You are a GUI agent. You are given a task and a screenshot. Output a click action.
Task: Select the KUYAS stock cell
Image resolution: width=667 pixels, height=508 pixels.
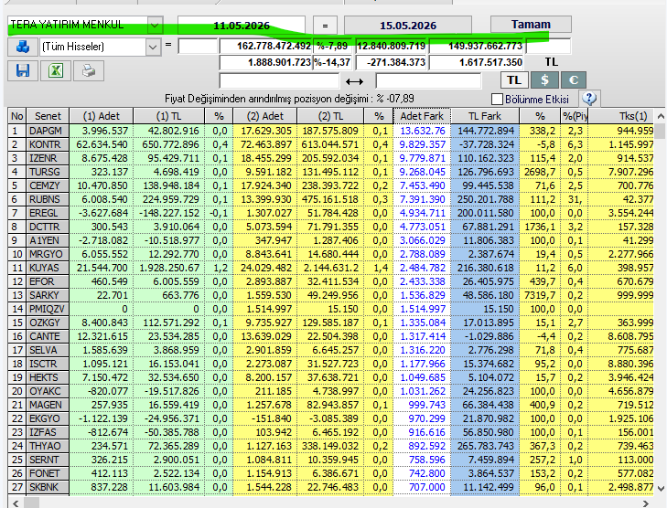click(48, 268)
